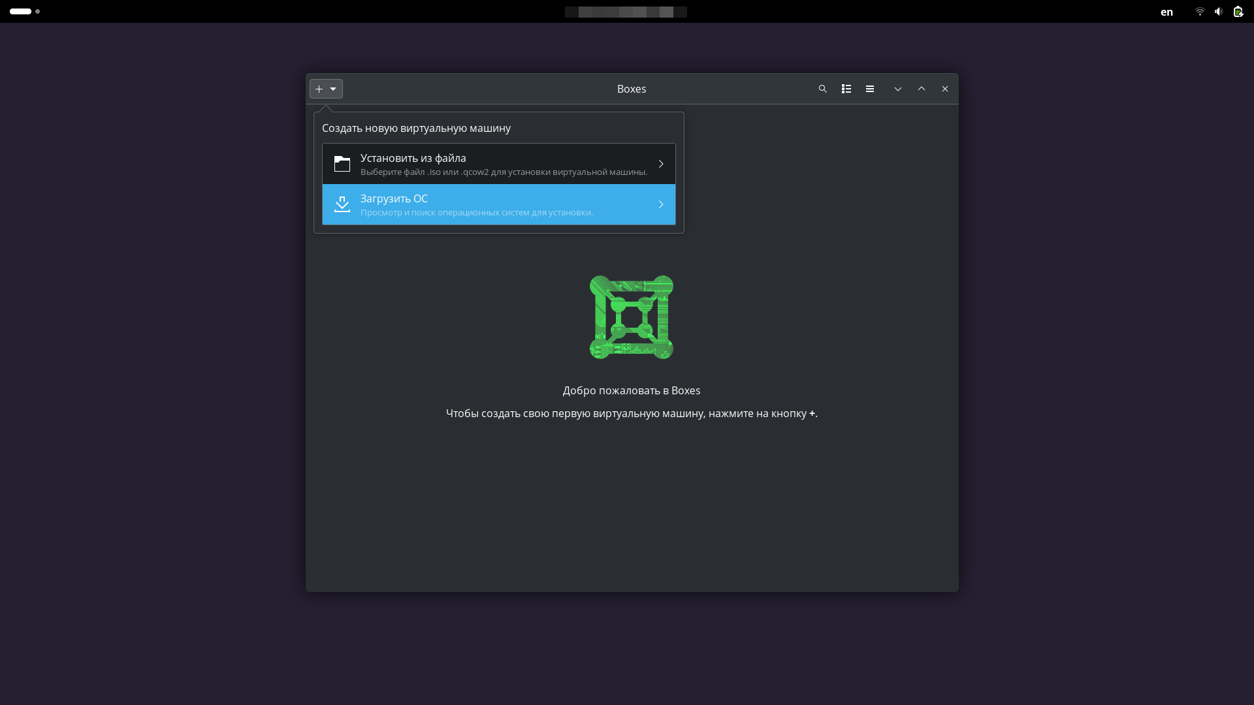Choose 'Загрузить ОС' option

click(x=499, y=204)
